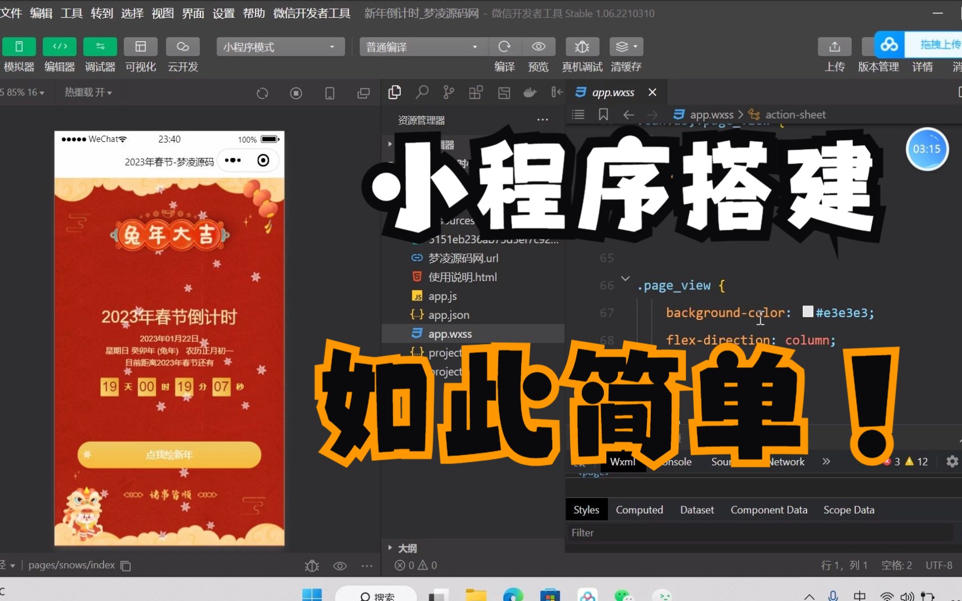This screenshot has height=601, width=962.
Task: Open the visualization panel button
Action: (x=141, y=47)
